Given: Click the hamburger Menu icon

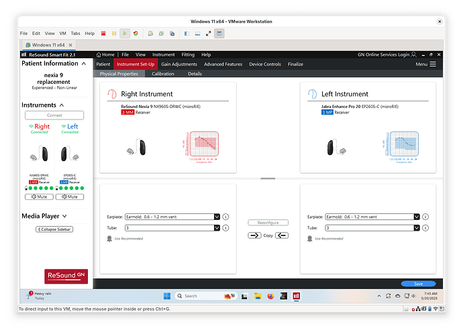Looking at the screenshot, I should (433, 64).
